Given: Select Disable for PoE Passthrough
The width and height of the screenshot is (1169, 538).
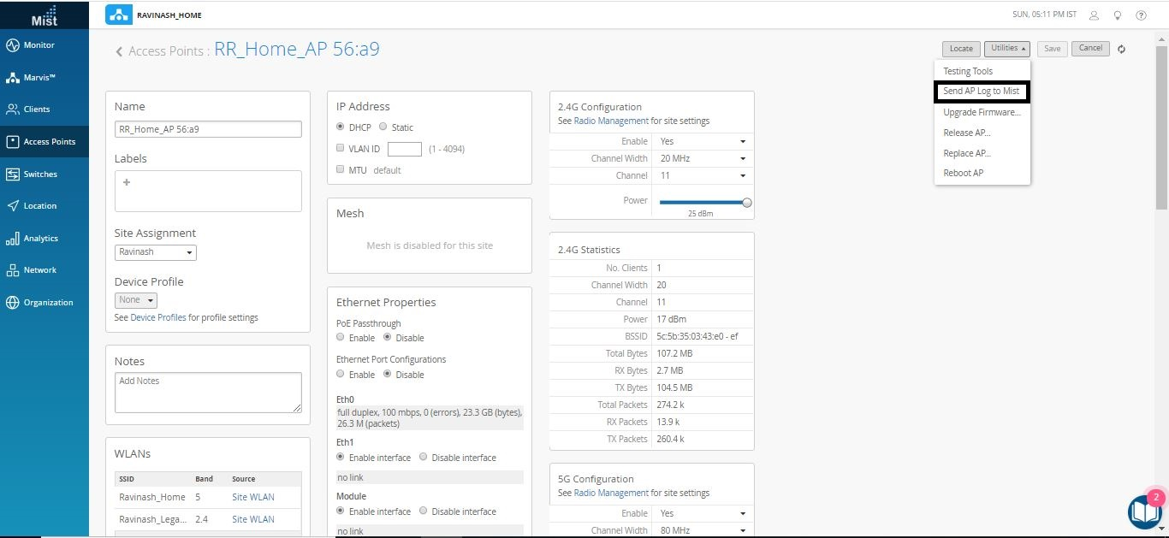Looking at the screenshot, I should point(388,337).
